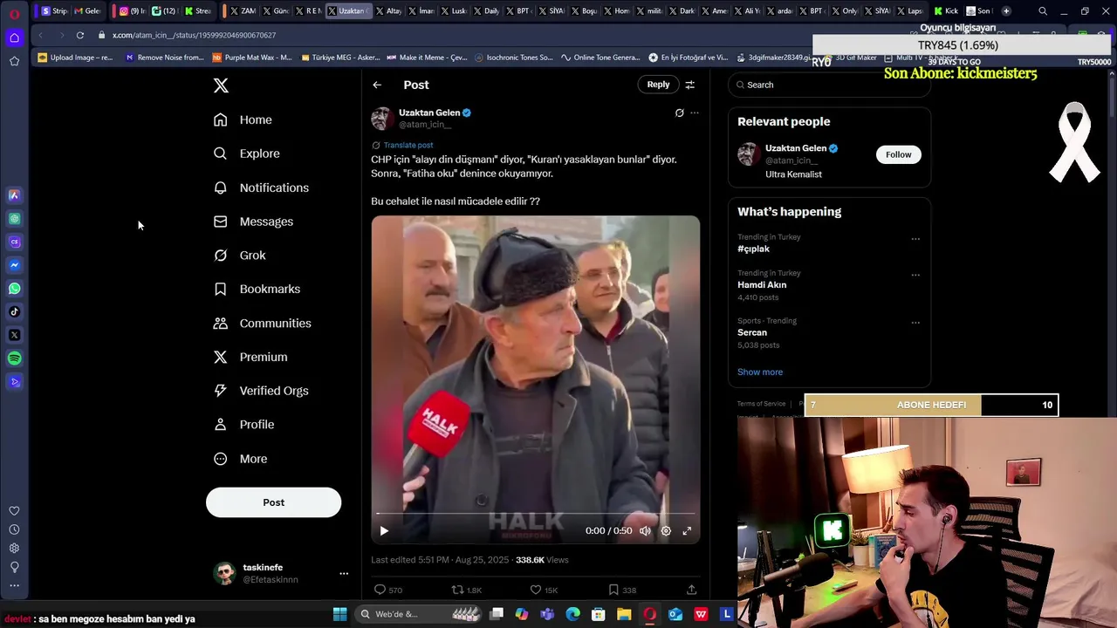
Task: Open the video settings gear
Action: click(x=666, y=530)
